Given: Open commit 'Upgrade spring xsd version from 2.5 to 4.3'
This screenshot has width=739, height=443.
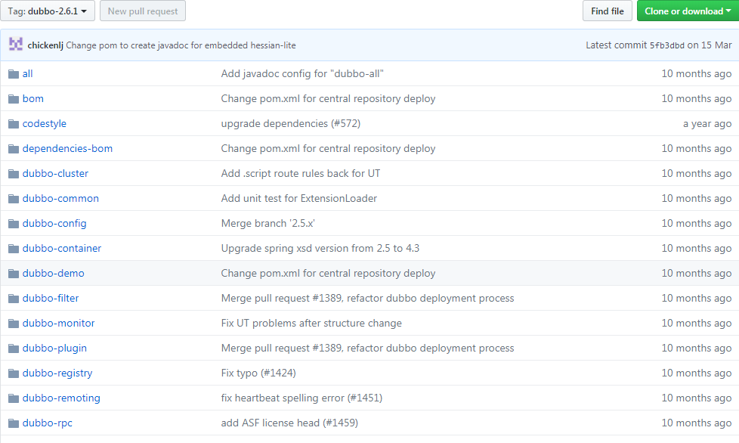Looking at the screenshot, I should tap(320, 249).
